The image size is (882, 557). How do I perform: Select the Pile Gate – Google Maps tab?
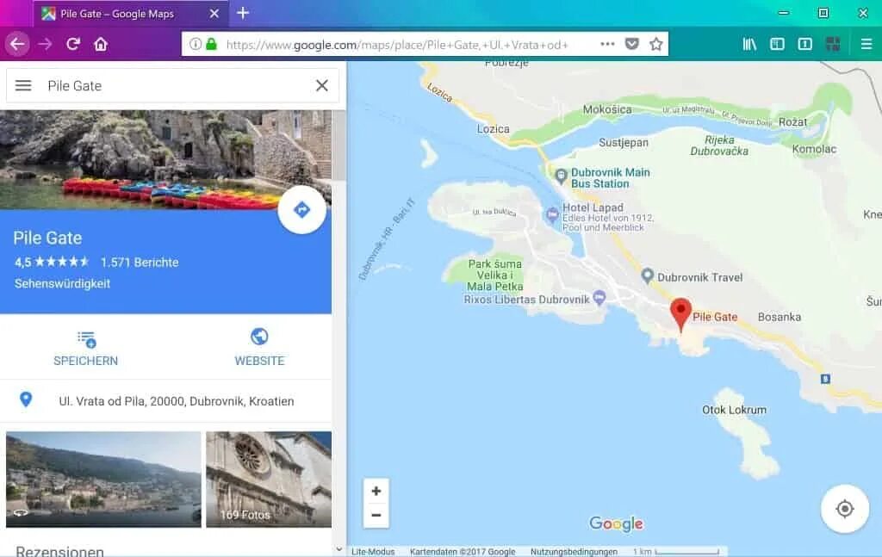coord(131,14)
